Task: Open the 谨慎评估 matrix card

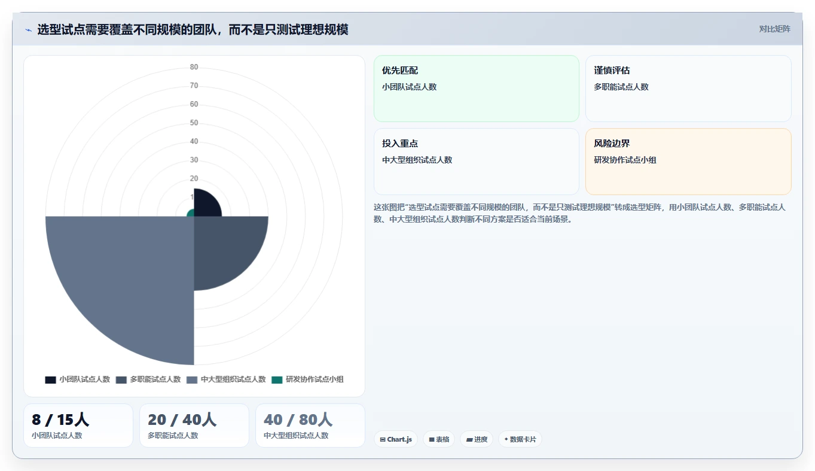Action: point(688,89)
